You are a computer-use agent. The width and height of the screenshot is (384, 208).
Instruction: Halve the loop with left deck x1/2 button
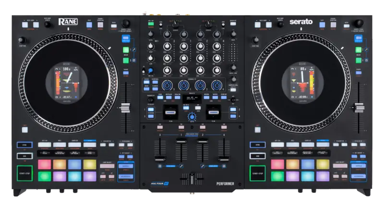[103, 176]
